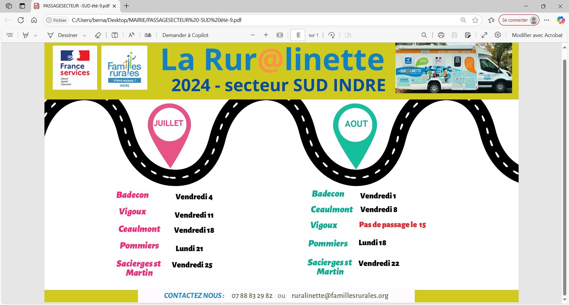Click the zoom magnifier in address bar
Image resolution: width=569 pixels, height=305 pixels.
[463, 20]
